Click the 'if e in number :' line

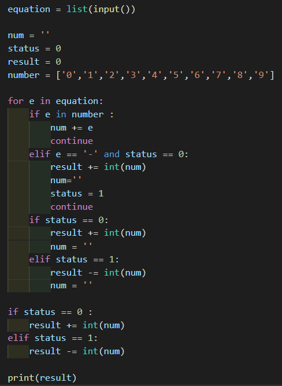tap(72, 114)
